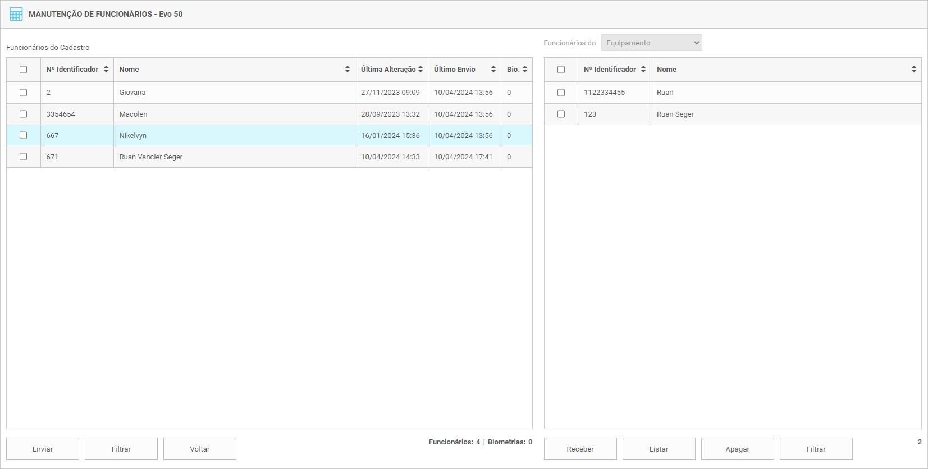Check the box for Giovana
Screen dimensions: 928x469
coord(24,93)
